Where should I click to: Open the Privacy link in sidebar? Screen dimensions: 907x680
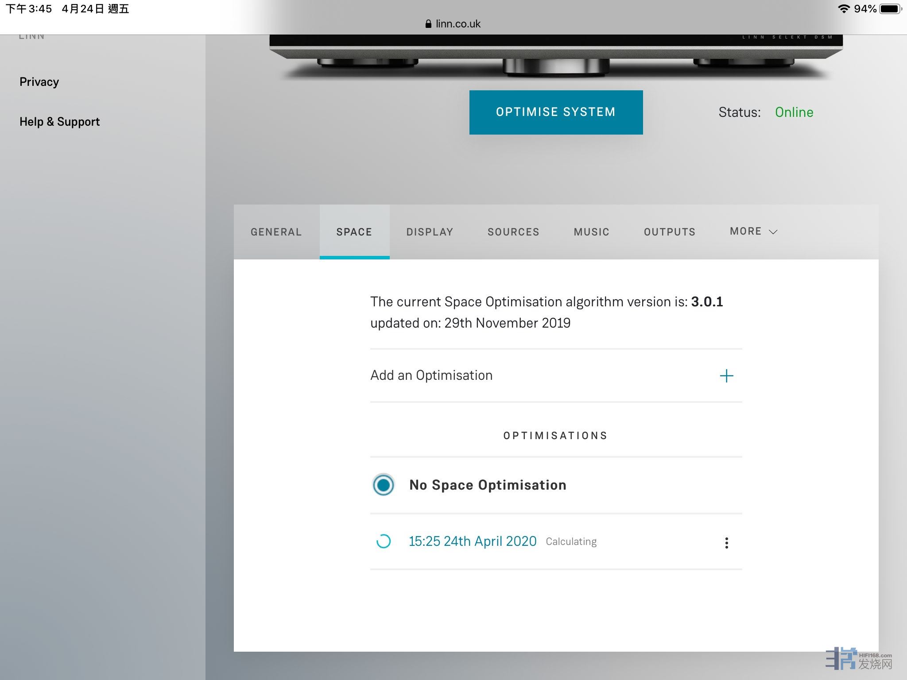coord(39,82)
